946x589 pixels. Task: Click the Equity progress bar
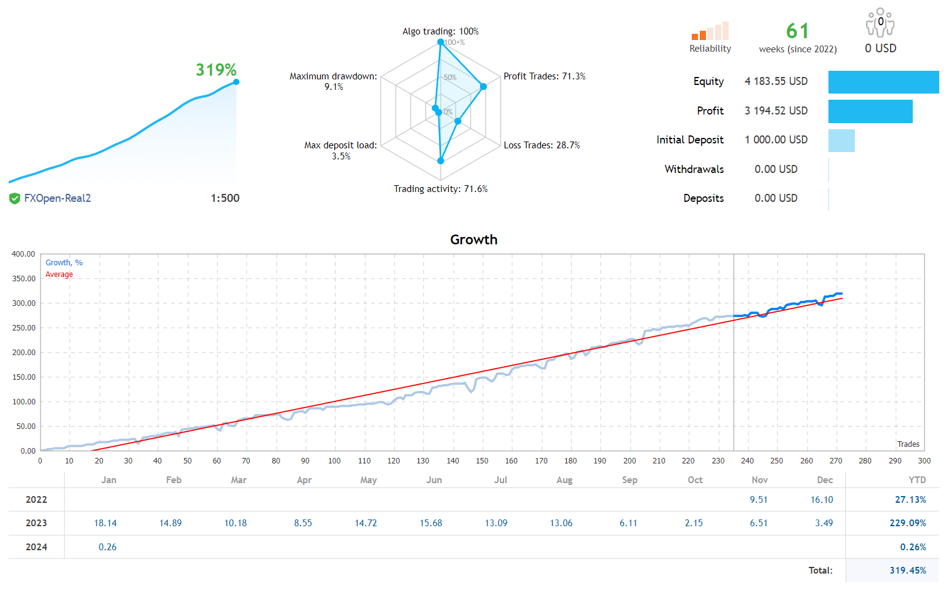tap(884, 82)
